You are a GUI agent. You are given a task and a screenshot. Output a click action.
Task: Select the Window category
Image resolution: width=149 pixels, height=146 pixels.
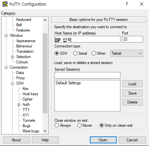coord(16,36)
